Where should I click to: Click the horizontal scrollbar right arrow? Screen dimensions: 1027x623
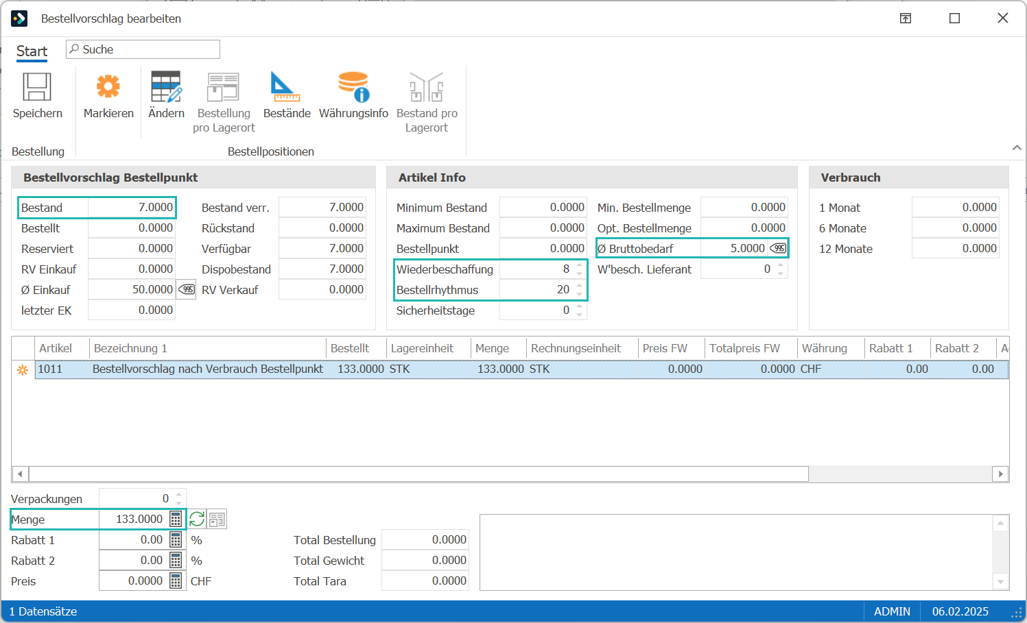1000,474
